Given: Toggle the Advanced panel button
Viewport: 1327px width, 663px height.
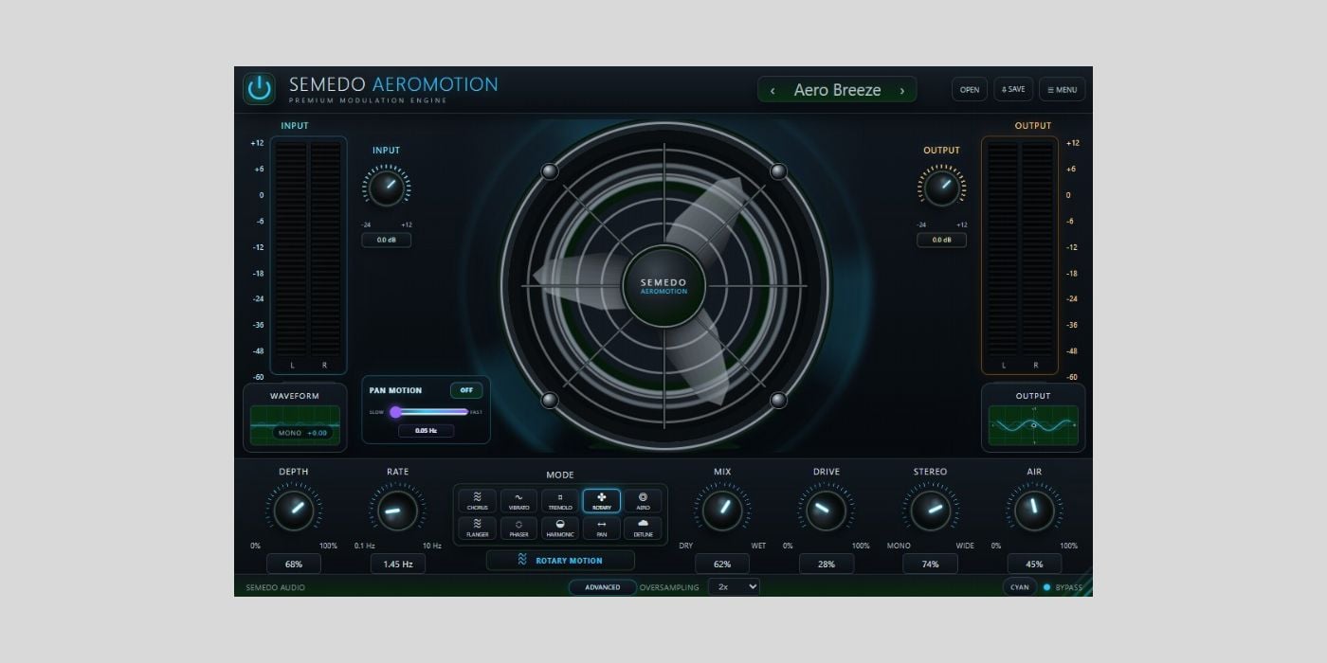Looking at the screenshot, I should tap(603, 587).
